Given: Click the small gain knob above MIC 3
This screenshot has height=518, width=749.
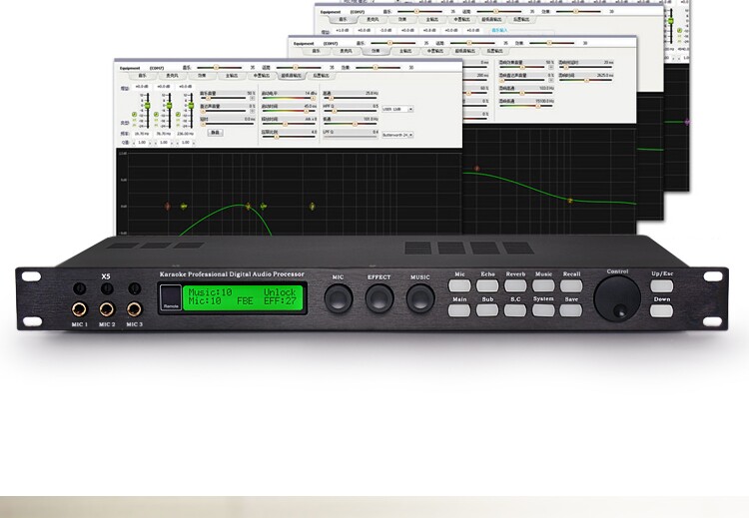Looking at the screenshot, I should [134, 288].
